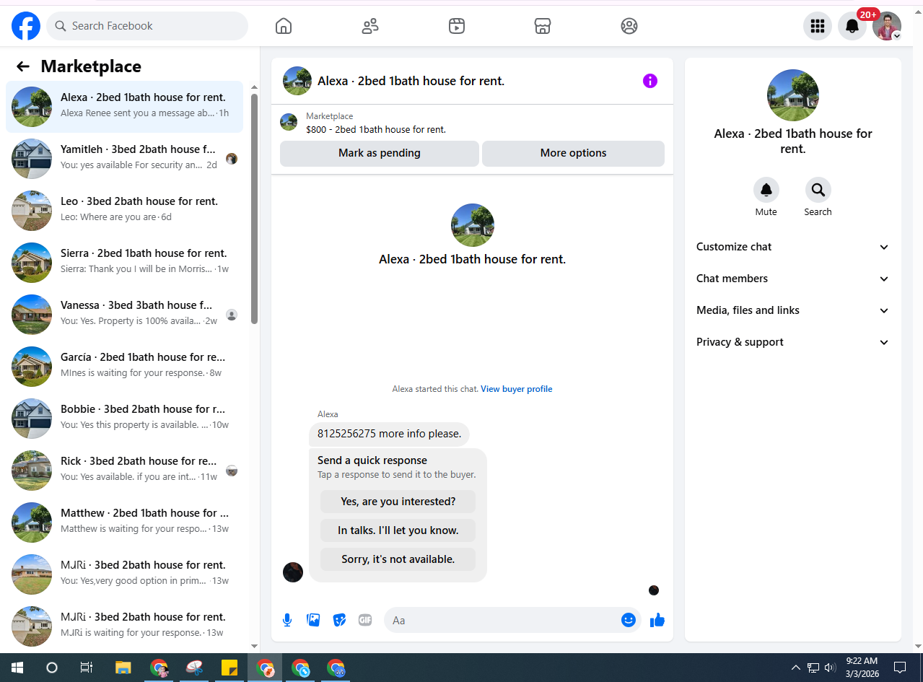Screen dimensions: 923x682
Task: Open the Leo 3bed 2bath conversation
Action: [x=124, y=211]
